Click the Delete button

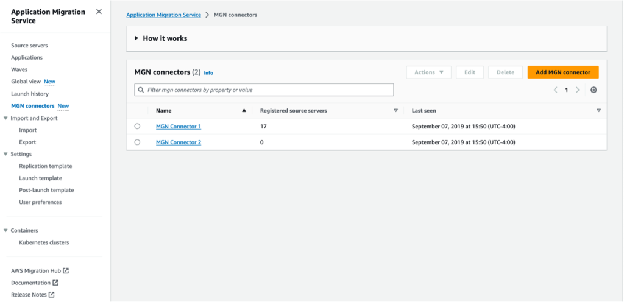click(505, 72)
